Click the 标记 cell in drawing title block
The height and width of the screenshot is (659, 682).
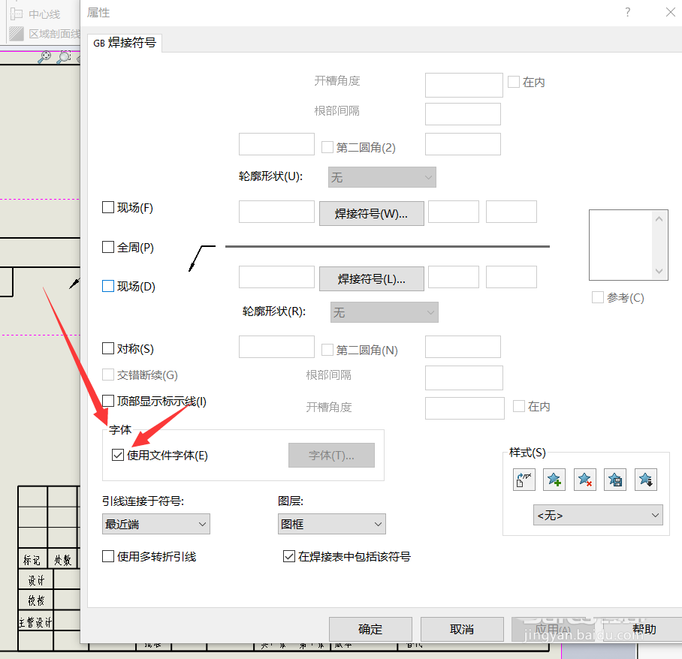(32, 559)
